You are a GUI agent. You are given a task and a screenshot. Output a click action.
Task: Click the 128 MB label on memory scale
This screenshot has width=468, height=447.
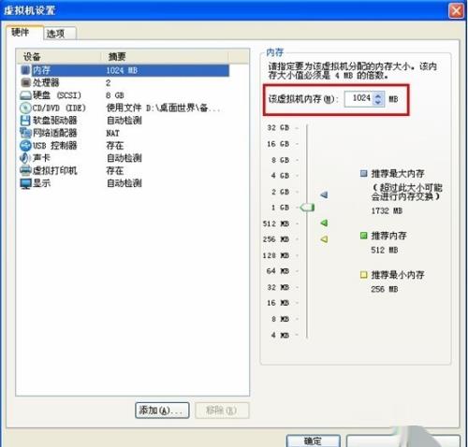[276, 255]
